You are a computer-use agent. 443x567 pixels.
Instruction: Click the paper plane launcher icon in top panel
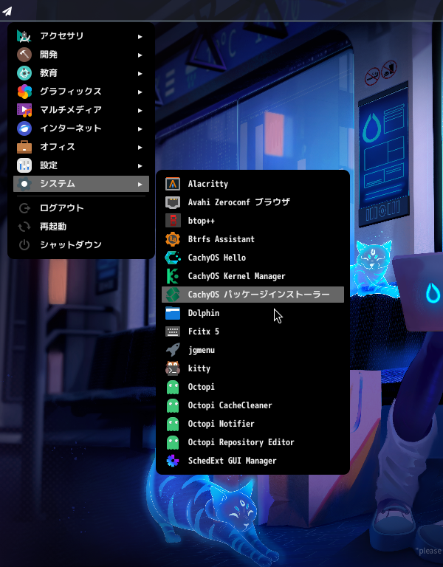tap(7, 11)
